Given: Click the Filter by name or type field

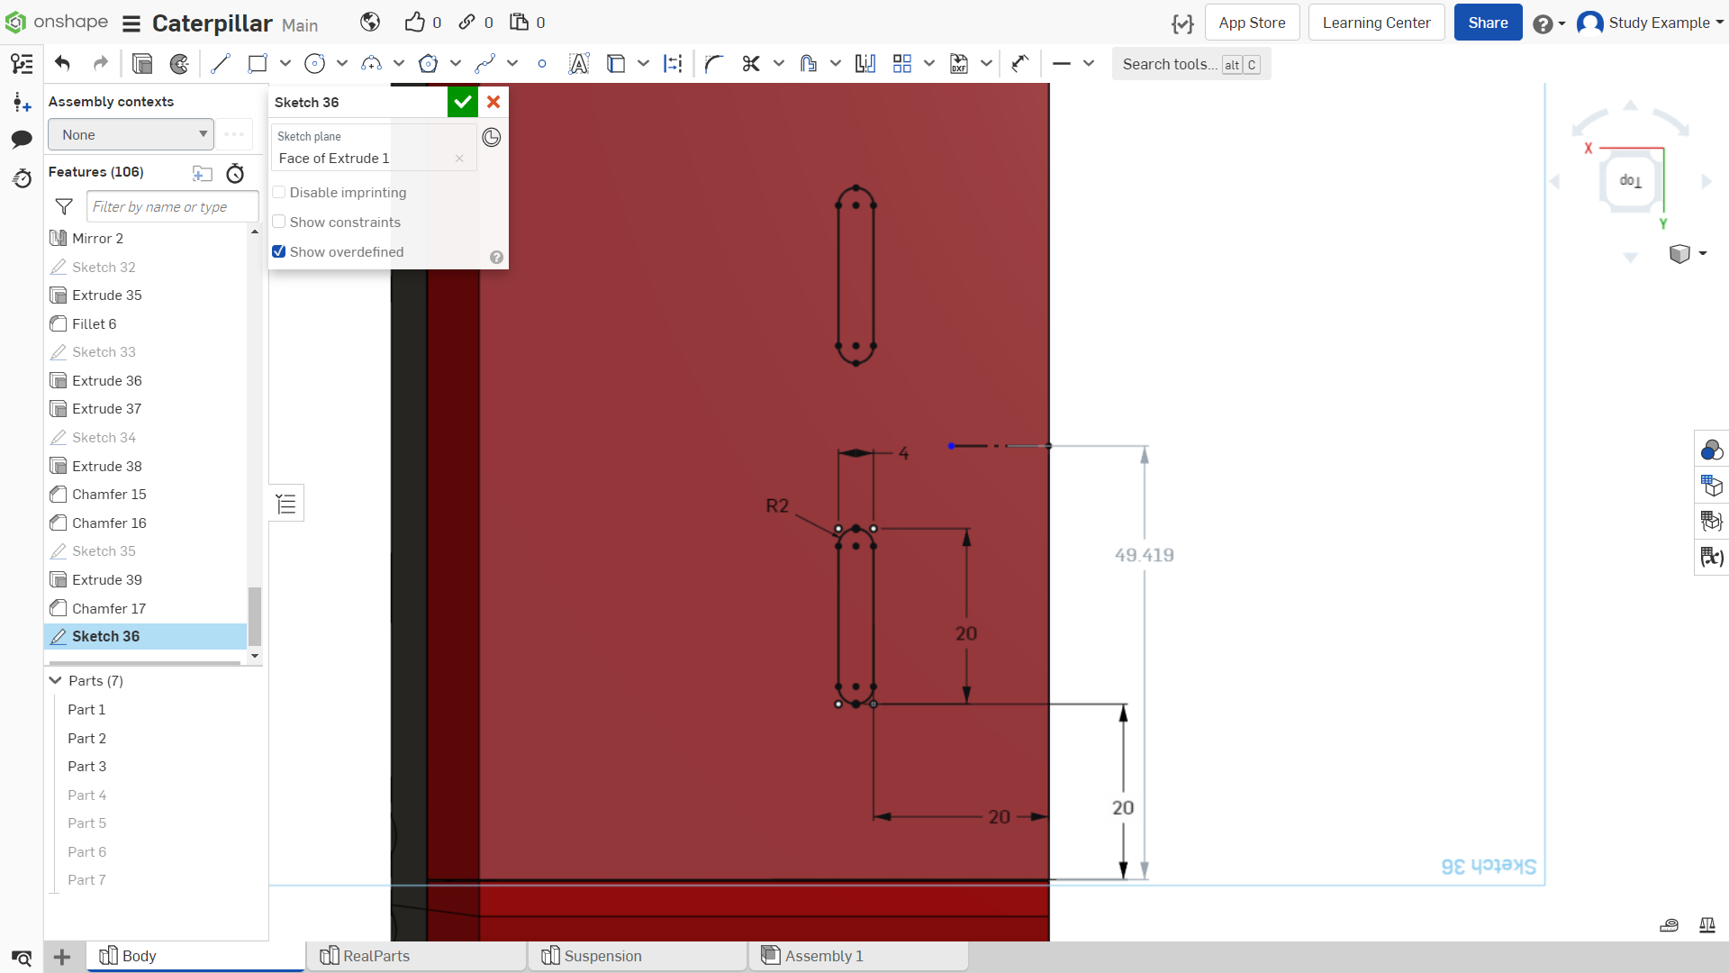Looking at the screenshot, I should coord(172,207).
